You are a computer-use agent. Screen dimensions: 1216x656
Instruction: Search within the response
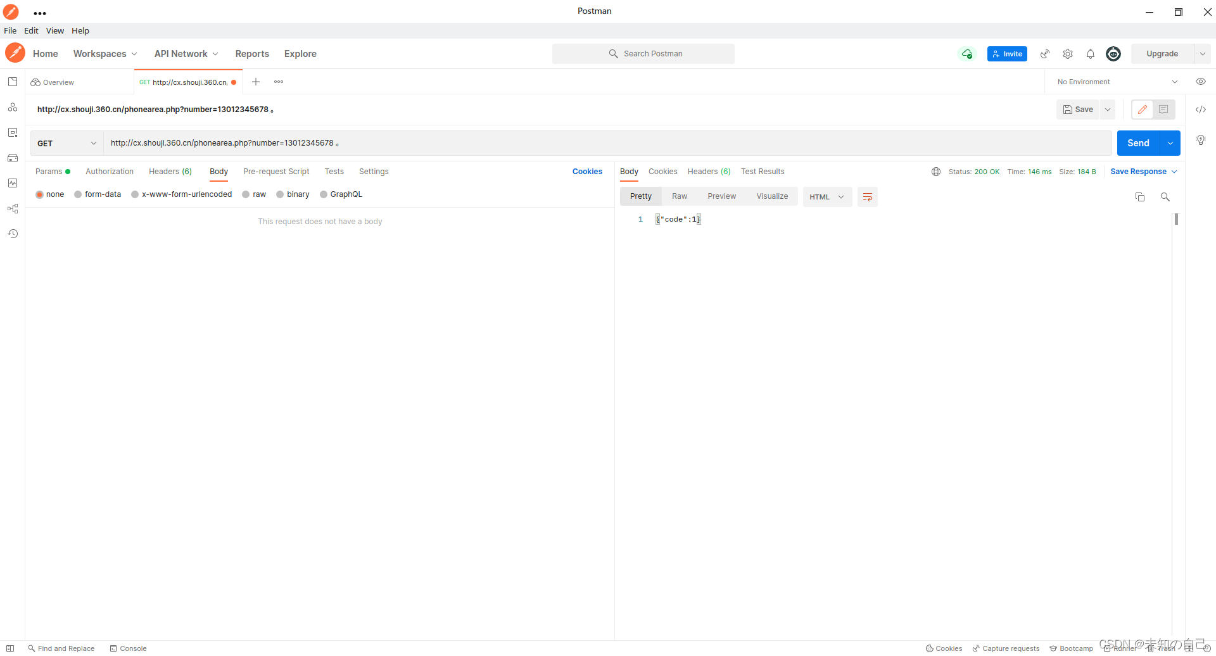pyautogui.click(x=1165, y=197)
